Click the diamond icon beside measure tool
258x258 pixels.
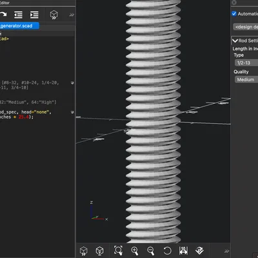point(199,251)
